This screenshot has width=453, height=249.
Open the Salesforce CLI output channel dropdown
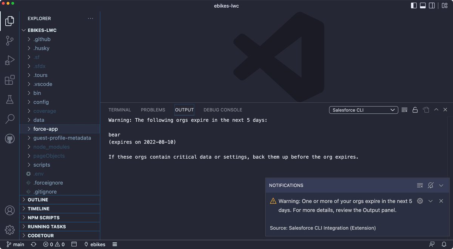[x=364, y=110]
